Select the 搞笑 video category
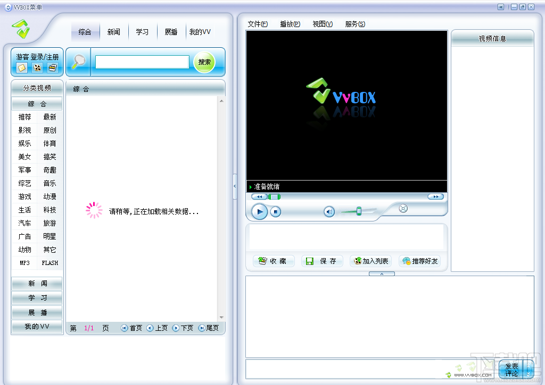The height and width of the screenshot is (385, 545). pos(49,157)
